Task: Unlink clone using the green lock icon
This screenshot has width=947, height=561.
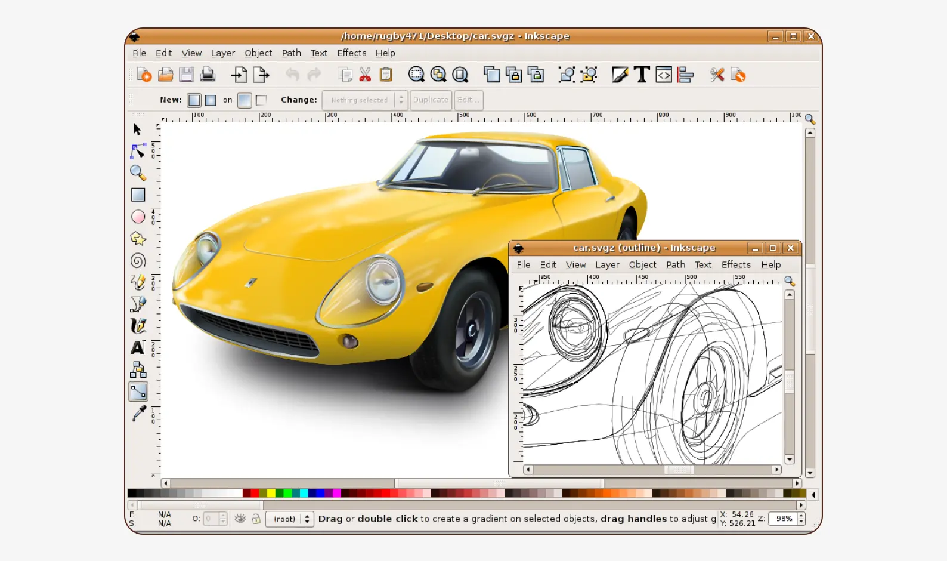Action: click(x=536, y=75)
